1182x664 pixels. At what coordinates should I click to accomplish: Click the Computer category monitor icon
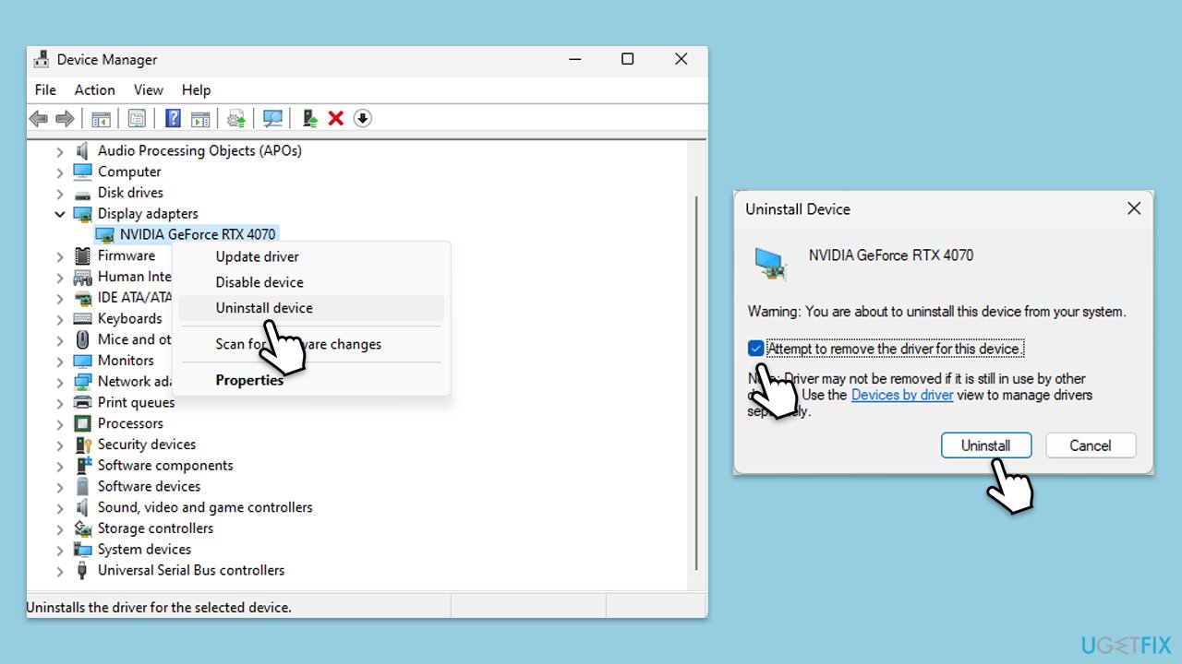click(83, 172)
